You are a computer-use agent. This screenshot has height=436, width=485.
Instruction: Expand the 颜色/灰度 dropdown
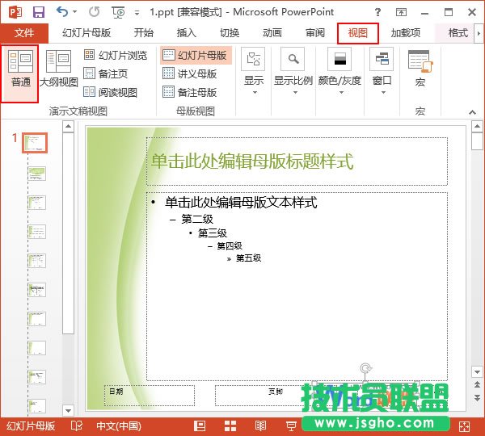tap(339, 72)
